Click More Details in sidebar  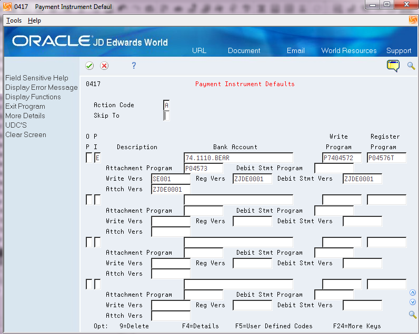point(25,116)
